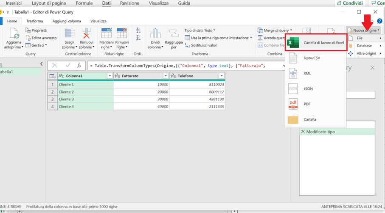
Task: Open table menu icon in grid corner
Action: point(52,76)
